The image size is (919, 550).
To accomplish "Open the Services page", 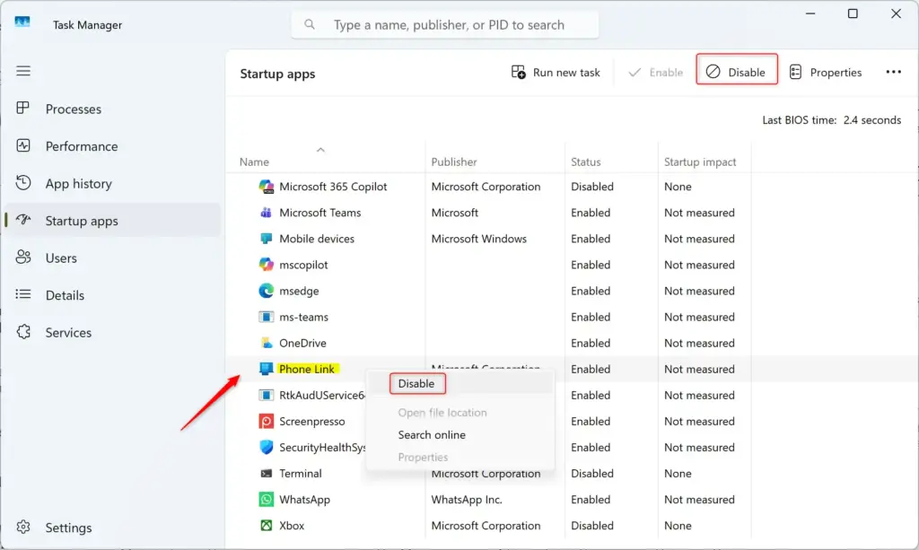I will click(112, 333).
